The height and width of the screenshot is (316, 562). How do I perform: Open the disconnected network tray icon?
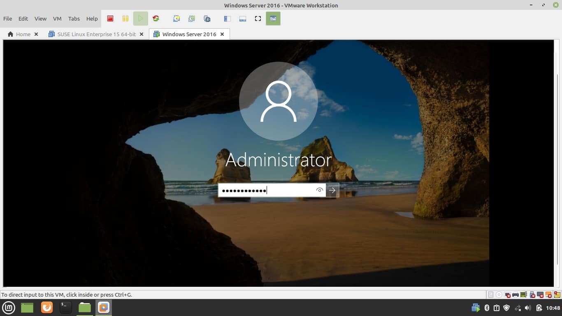(x=518, y=308)
